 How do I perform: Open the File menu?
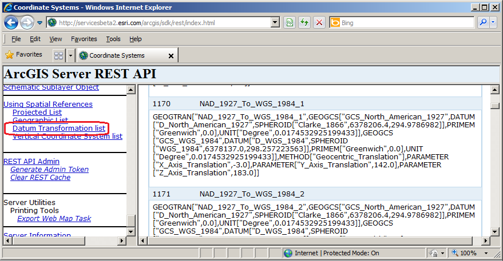16,39
